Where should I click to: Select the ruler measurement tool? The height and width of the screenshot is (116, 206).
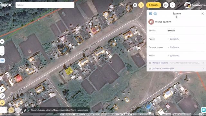coord(2,96)
